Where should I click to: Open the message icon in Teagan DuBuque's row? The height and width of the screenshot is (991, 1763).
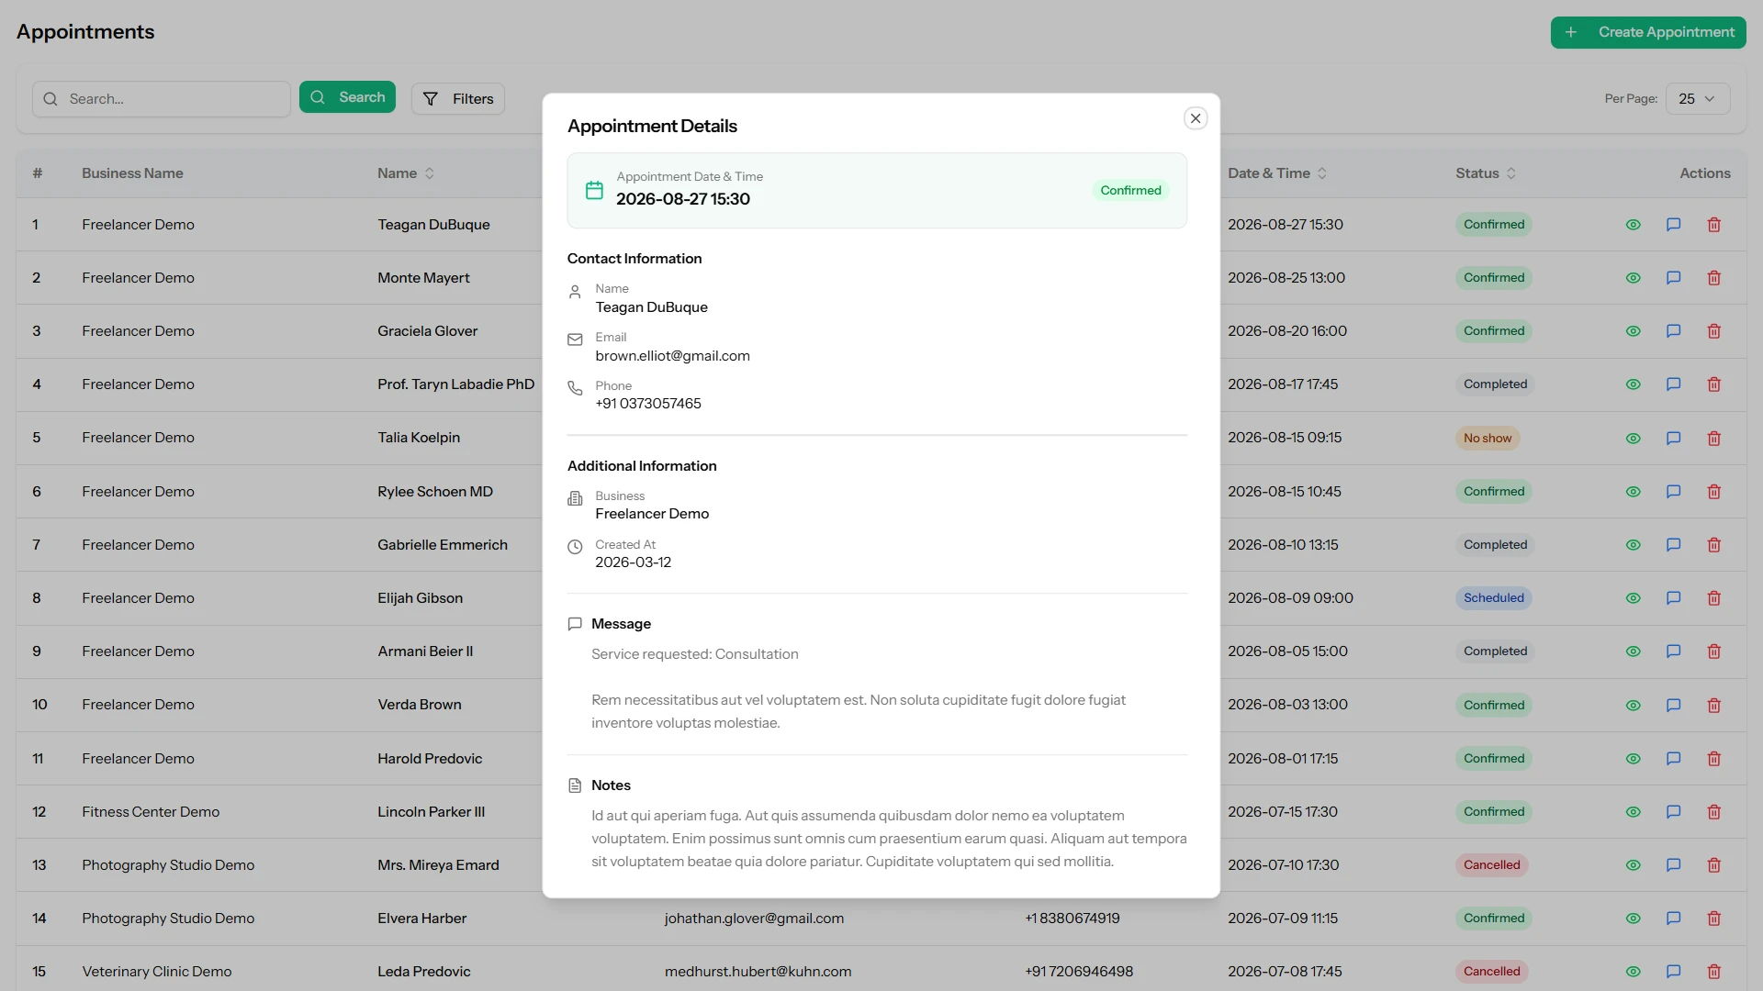(1673, 225)
